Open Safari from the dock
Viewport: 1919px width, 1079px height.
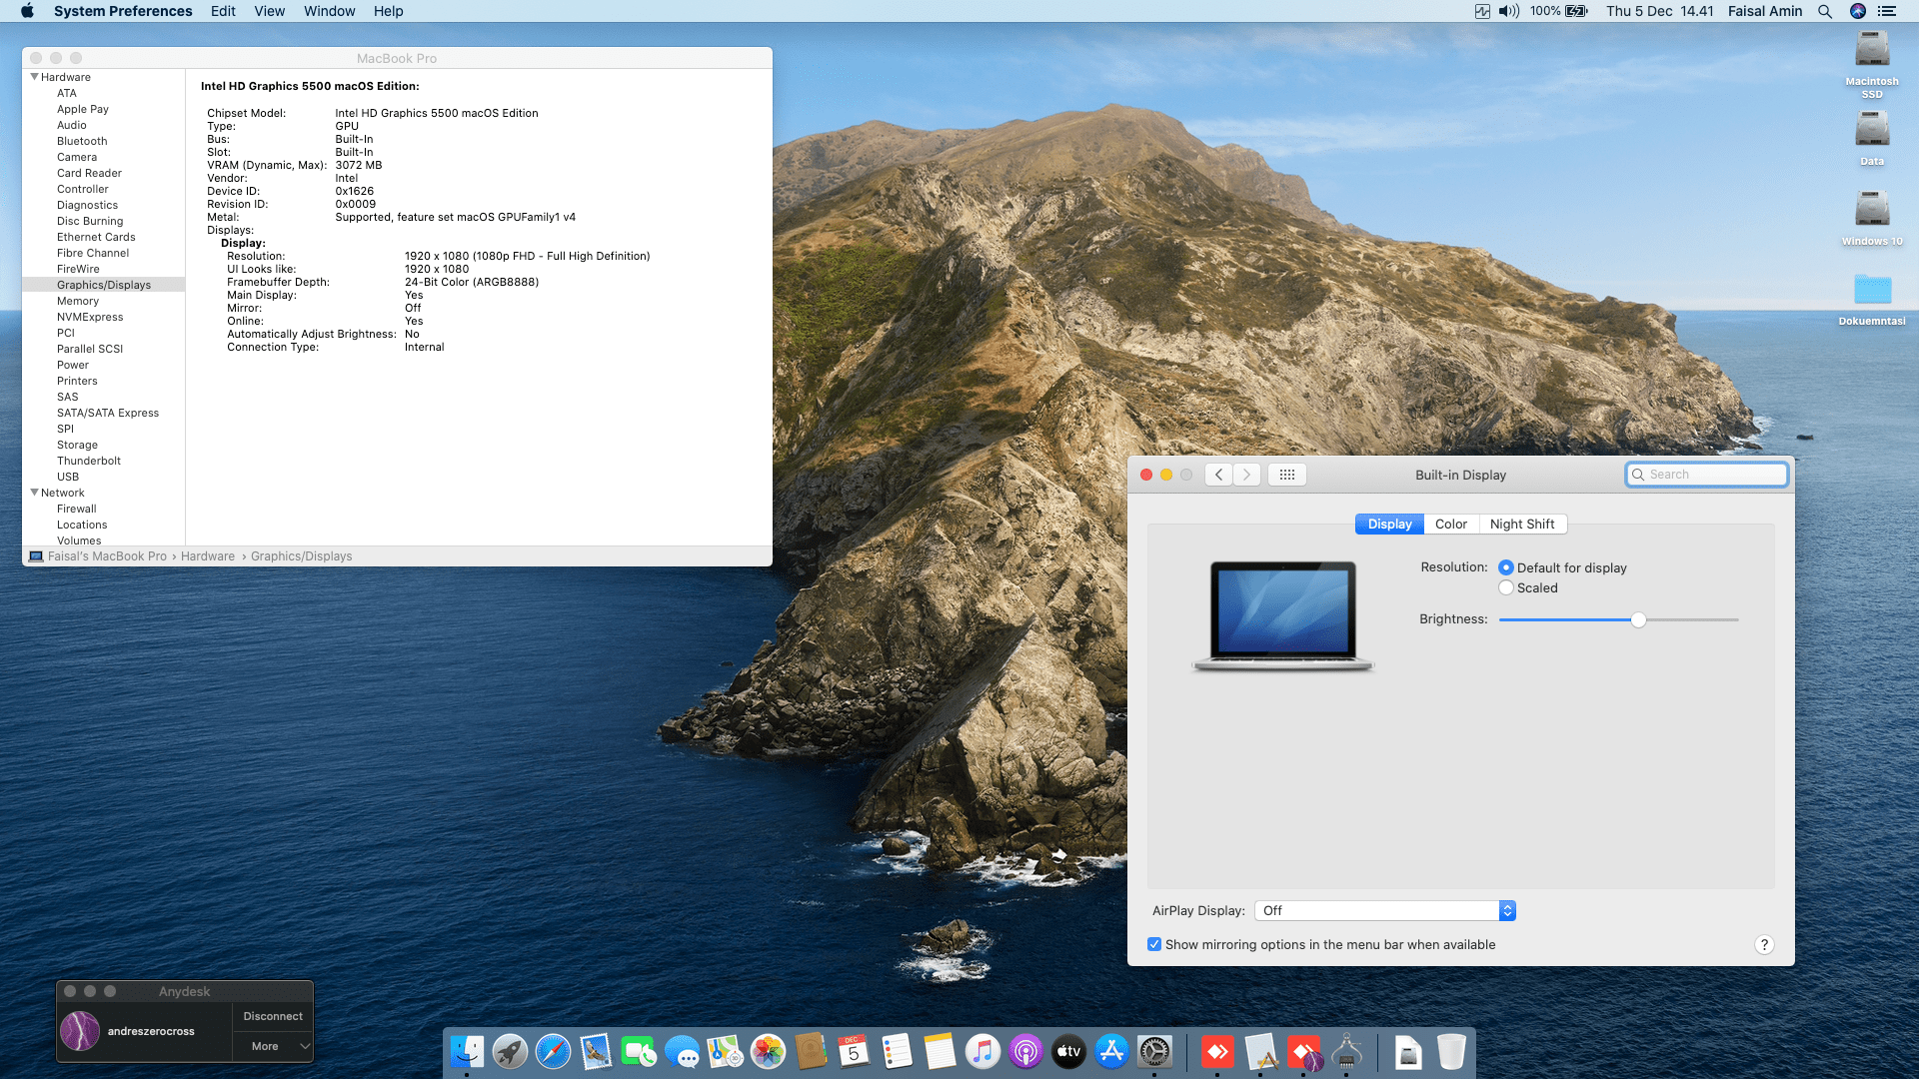tap(553, 1051)
